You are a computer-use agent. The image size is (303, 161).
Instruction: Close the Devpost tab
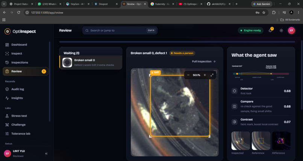(x=117, y=4)
